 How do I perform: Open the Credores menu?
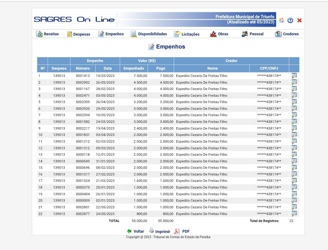pyautogui.click(x=287, y=34)
